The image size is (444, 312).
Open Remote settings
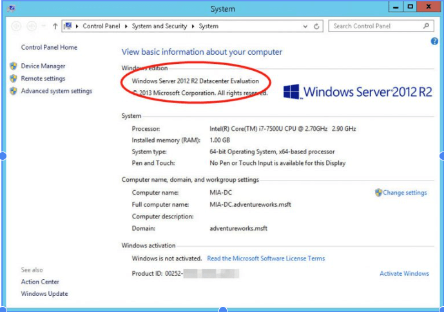point(43,79)
